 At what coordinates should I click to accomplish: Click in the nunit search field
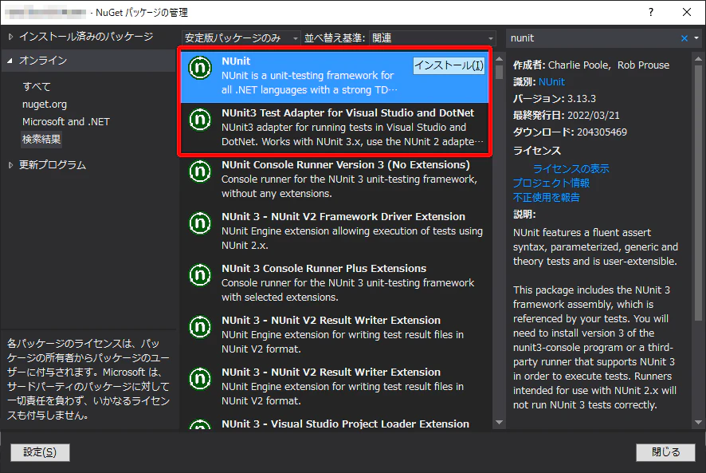[592, 38]
